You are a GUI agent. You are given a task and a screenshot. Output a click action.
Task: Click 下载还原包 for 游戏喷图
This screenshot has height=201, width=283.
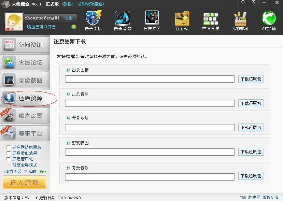(251, 152)
